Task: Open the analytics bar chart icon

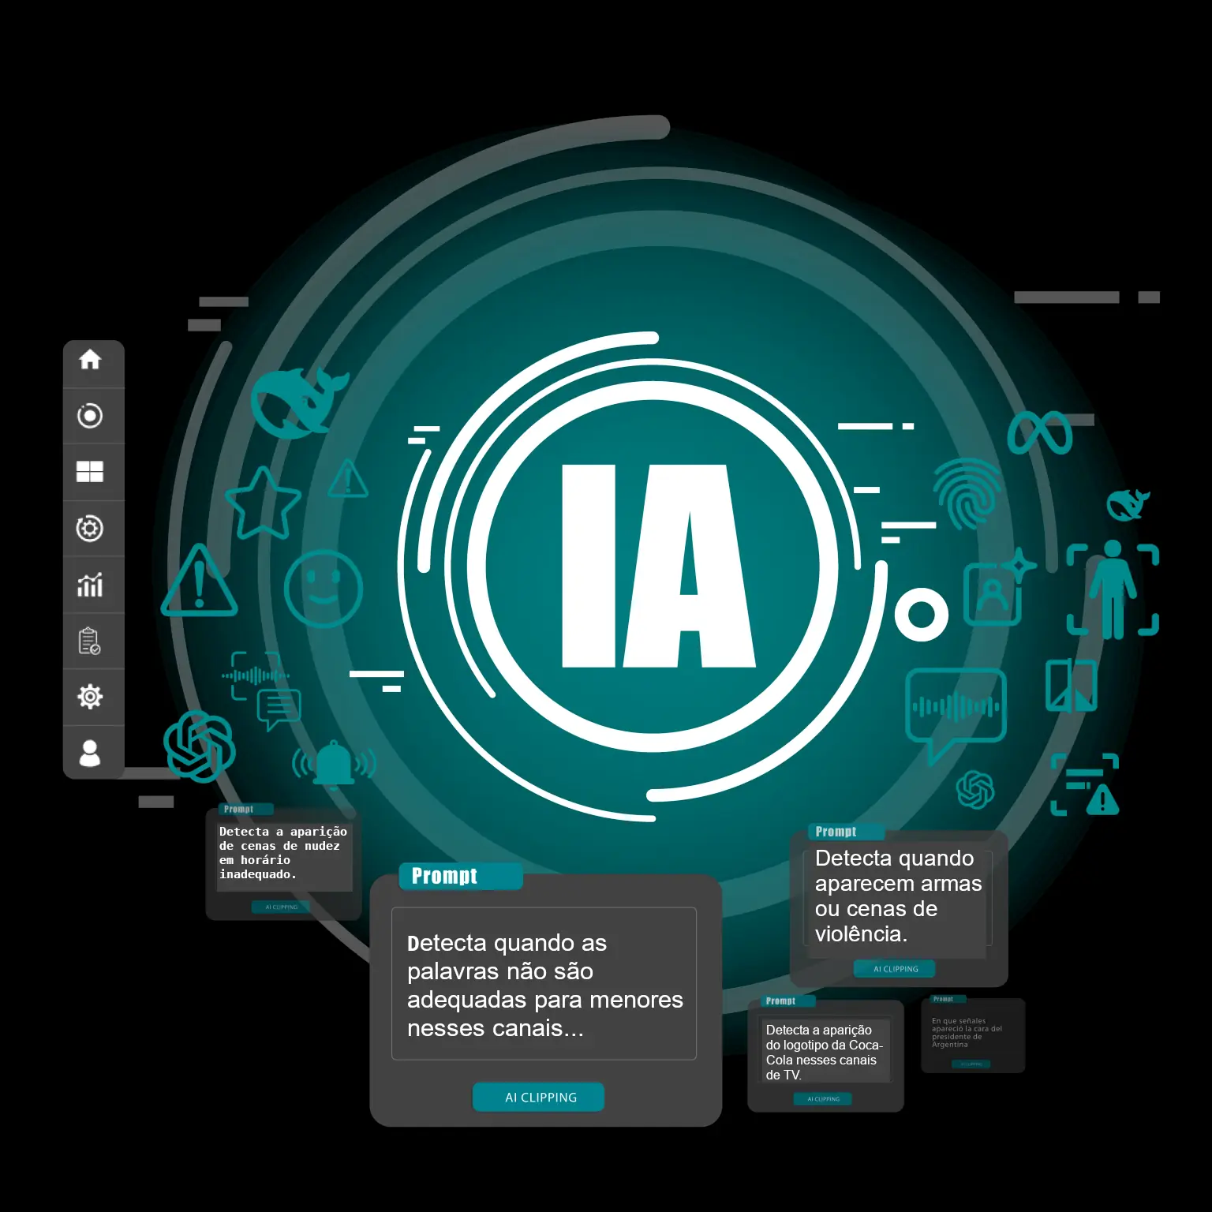Action: tap(90, 585)
